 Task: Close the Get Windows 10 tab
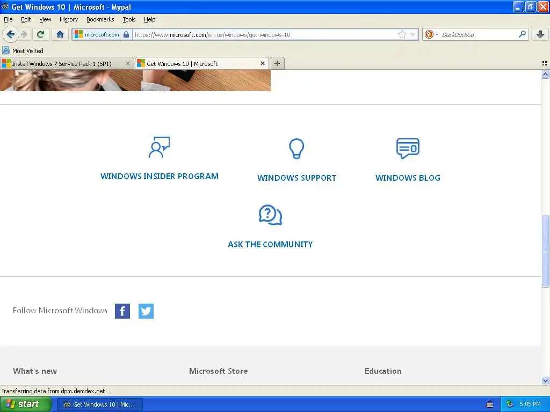pyautogui.click(x=262, y=63)
